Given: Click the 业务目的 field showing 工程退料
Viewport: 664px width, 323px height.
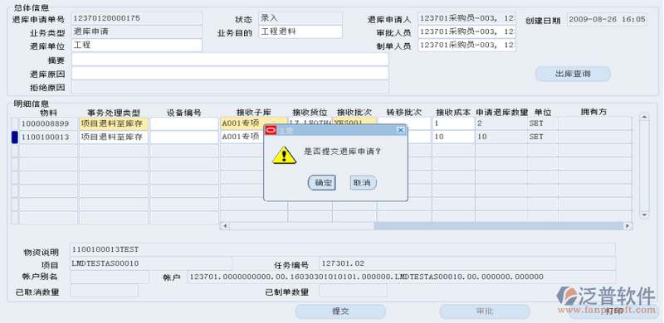Looking at the screenshot, I should click(x=300, y=31).
